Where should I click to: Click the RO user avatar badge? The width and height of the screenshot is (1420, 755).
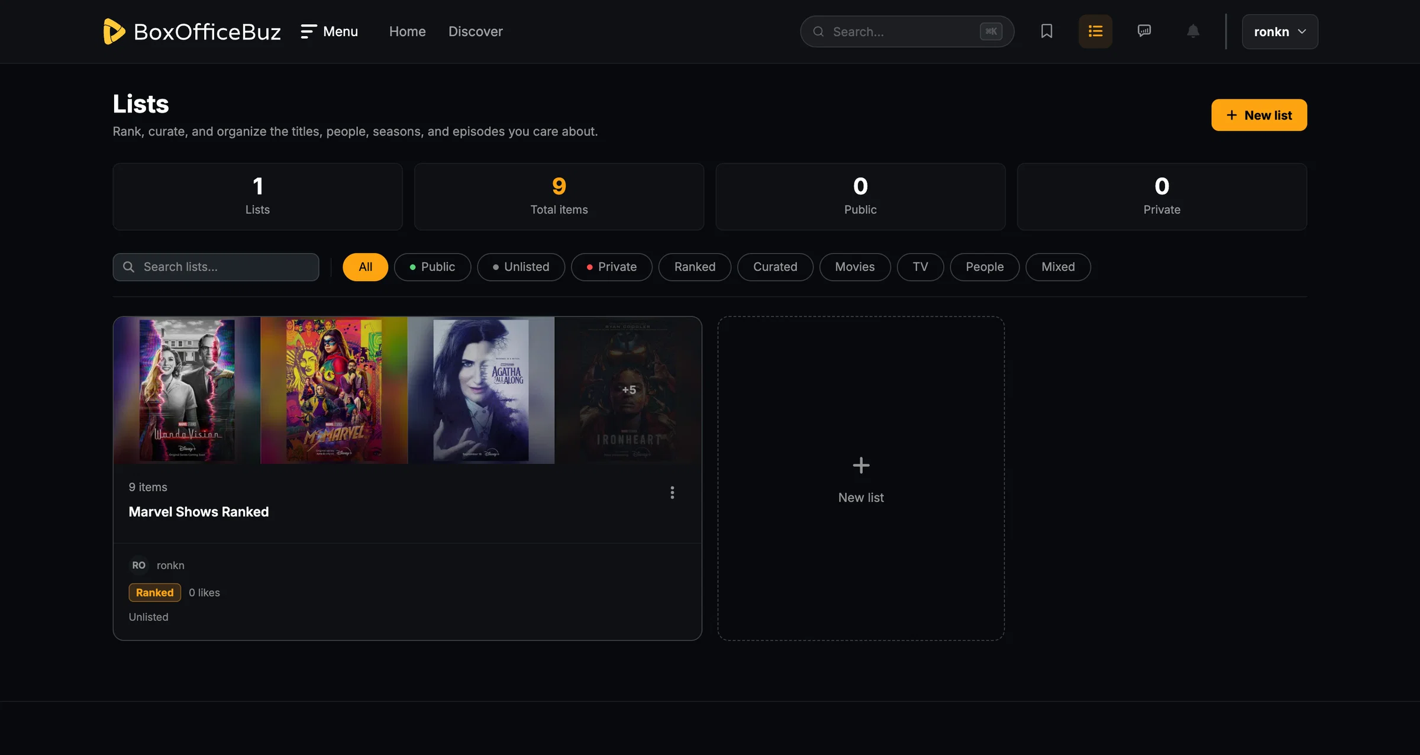[x=138, y=565]
